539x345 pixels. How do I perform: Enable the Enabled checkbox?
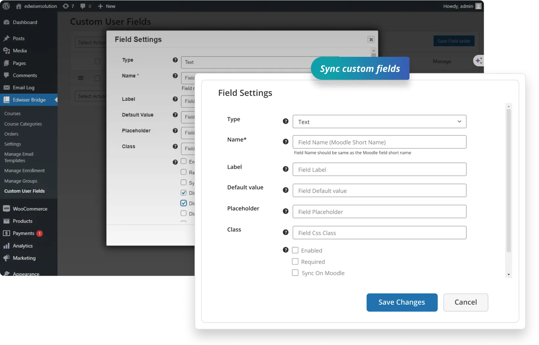coord(295,250)
